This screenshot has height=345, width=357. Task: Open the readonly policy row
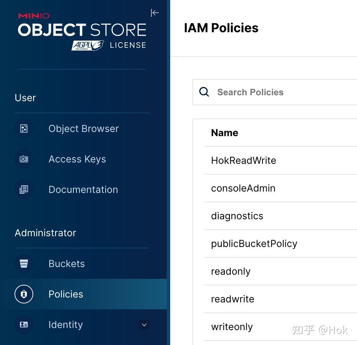coord(231,271)
